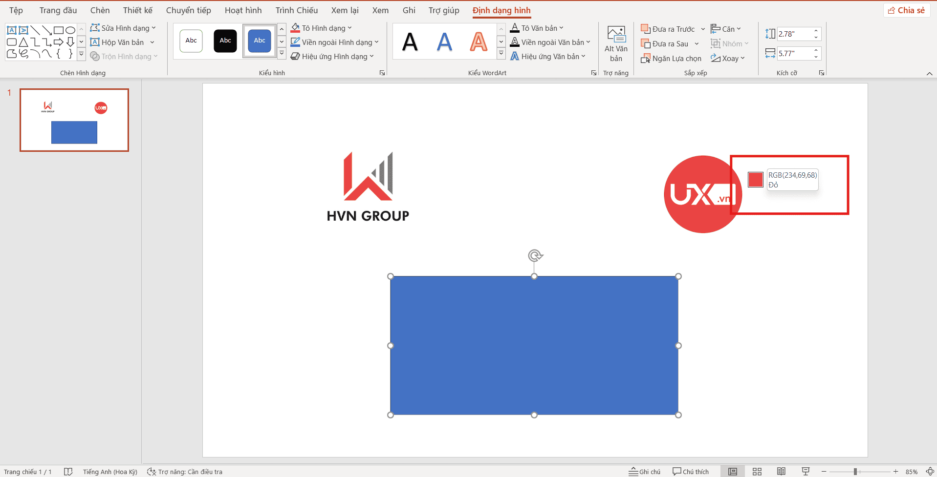Select the rectangle shape from gallery
Image resolution: width=937 pixels, height=477 pixels.
[x=59, y=30]
